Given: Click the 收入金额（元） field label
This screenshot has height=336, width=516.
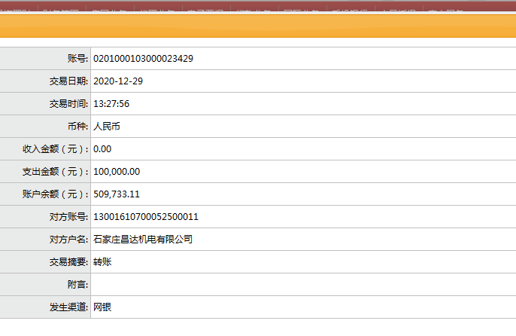Looking at the screenshot, I should 56,149.
